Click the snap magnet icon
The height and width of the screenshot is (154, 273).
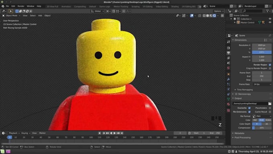pyautogui.click(x=114, y=11)
